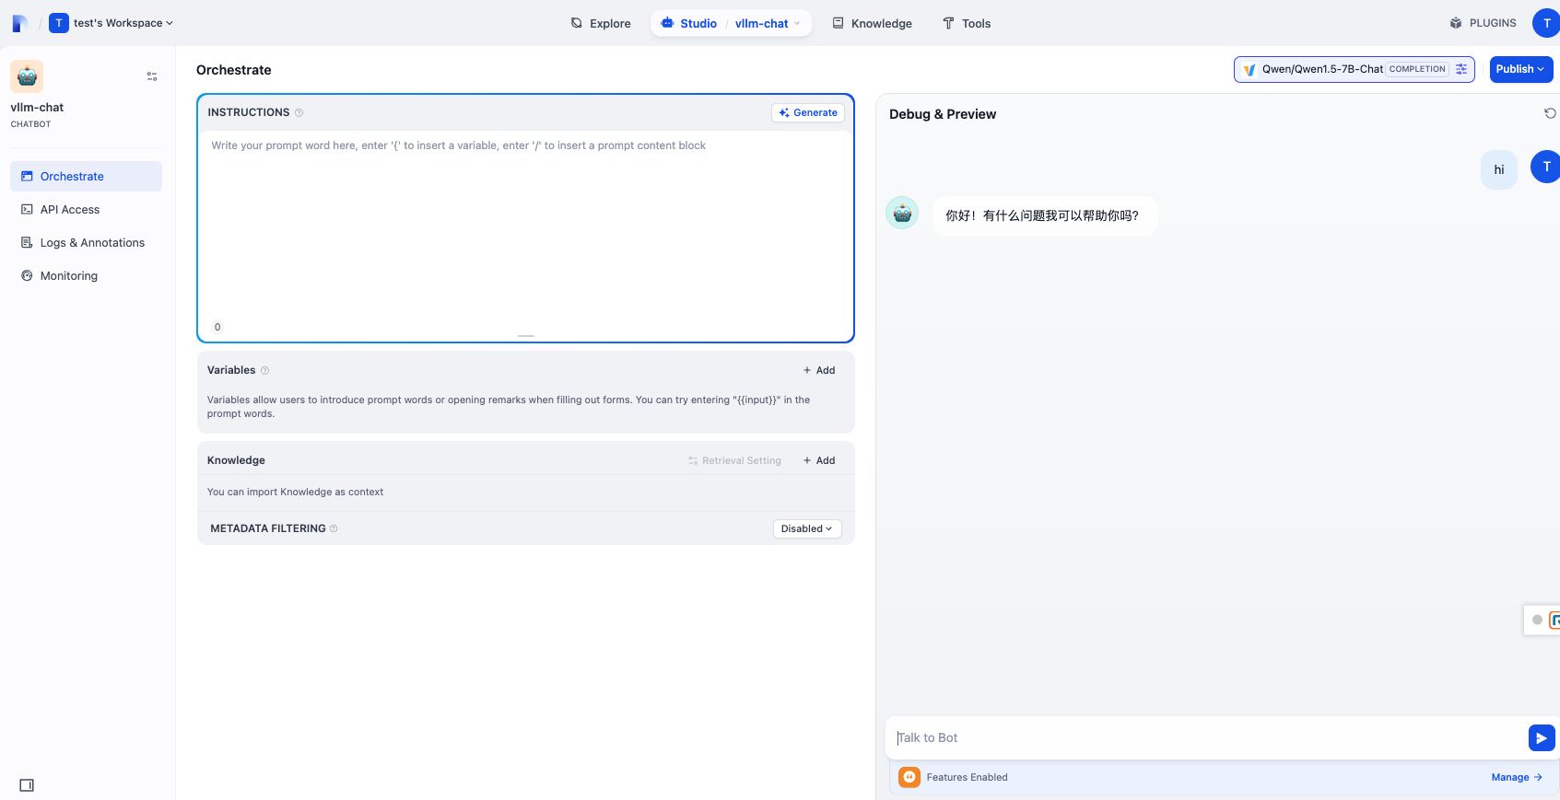
Task: Expand the test's Workspace switcher
Action: [x=111, y=23]
